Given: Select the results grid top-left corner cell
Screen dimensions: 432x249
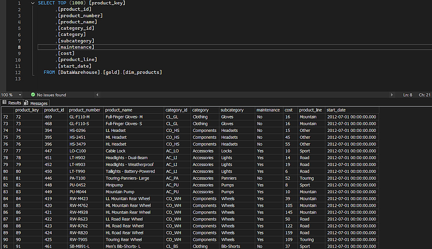Looking at the screenshot, I should coord(7,110).
